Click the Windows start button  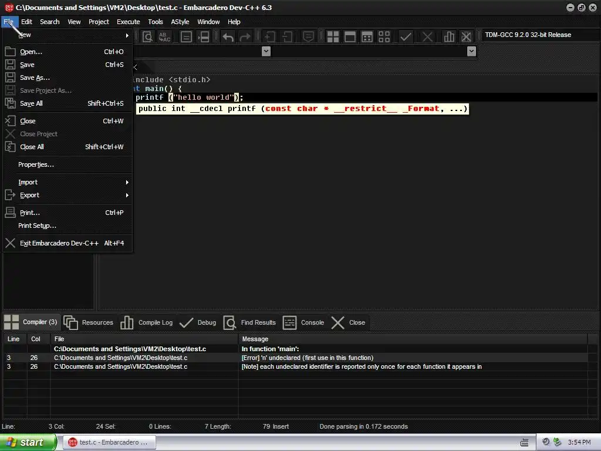28,442
